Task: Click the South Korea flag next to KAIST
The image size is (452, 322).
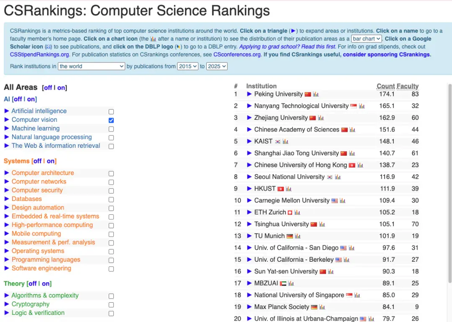Action: 277,142
